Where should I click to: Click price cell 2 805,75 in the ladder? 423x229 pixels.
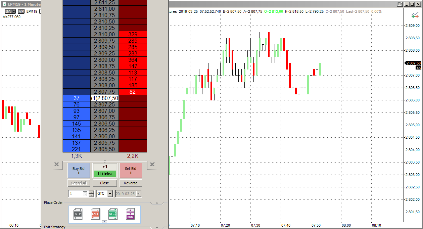tap(105, 143)
